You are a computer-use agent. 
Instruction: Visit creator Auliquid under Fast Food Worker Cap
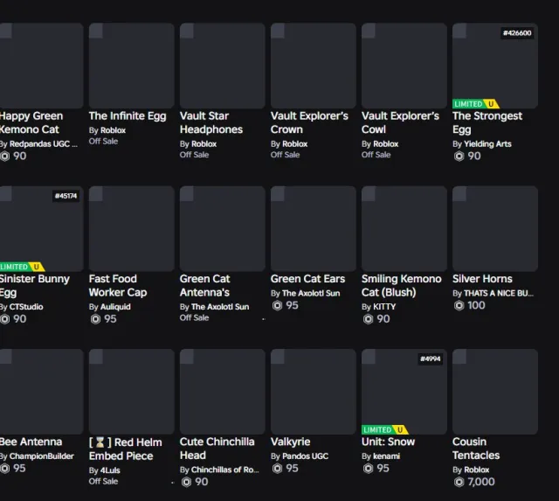[x=115, y=307]
